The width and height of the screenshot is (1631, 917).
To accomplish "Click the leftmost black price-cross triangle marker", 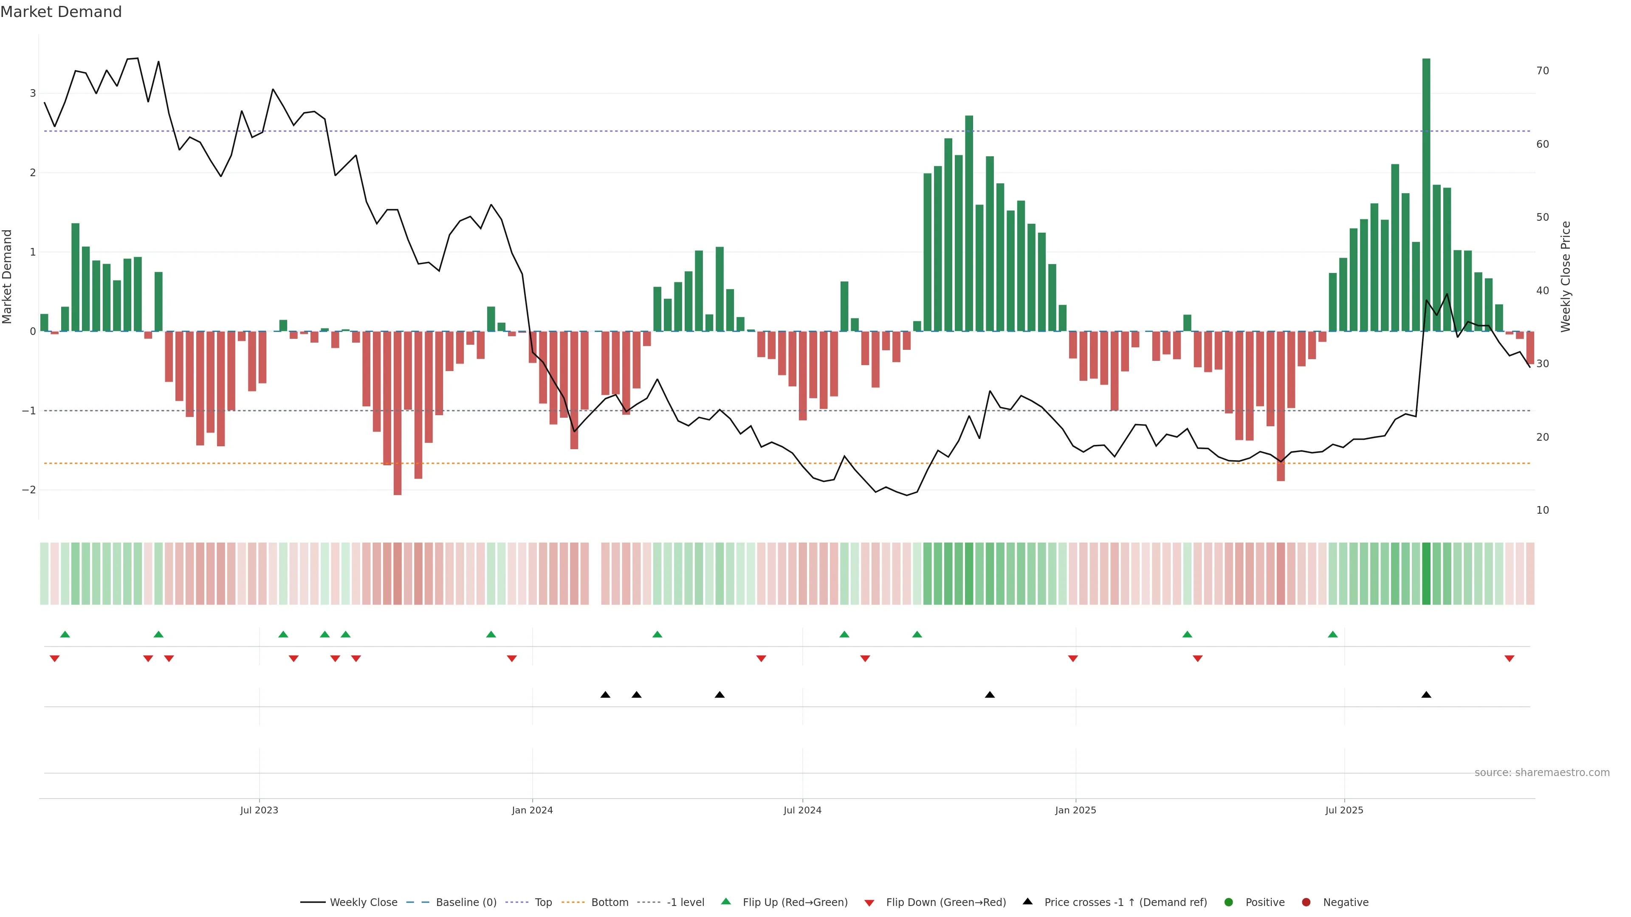I will tap(605, 695).
